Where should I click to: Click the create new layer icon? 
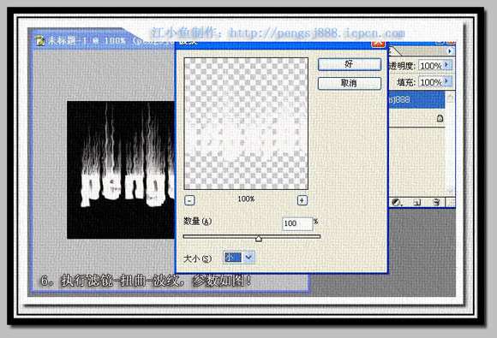[x=417, y=202]
